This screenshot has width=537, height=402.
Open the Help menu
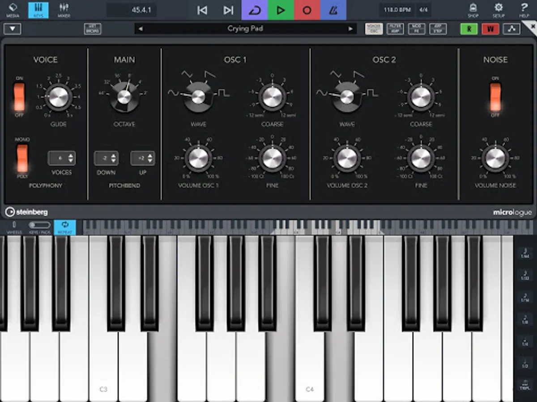[x=524, y=10]
